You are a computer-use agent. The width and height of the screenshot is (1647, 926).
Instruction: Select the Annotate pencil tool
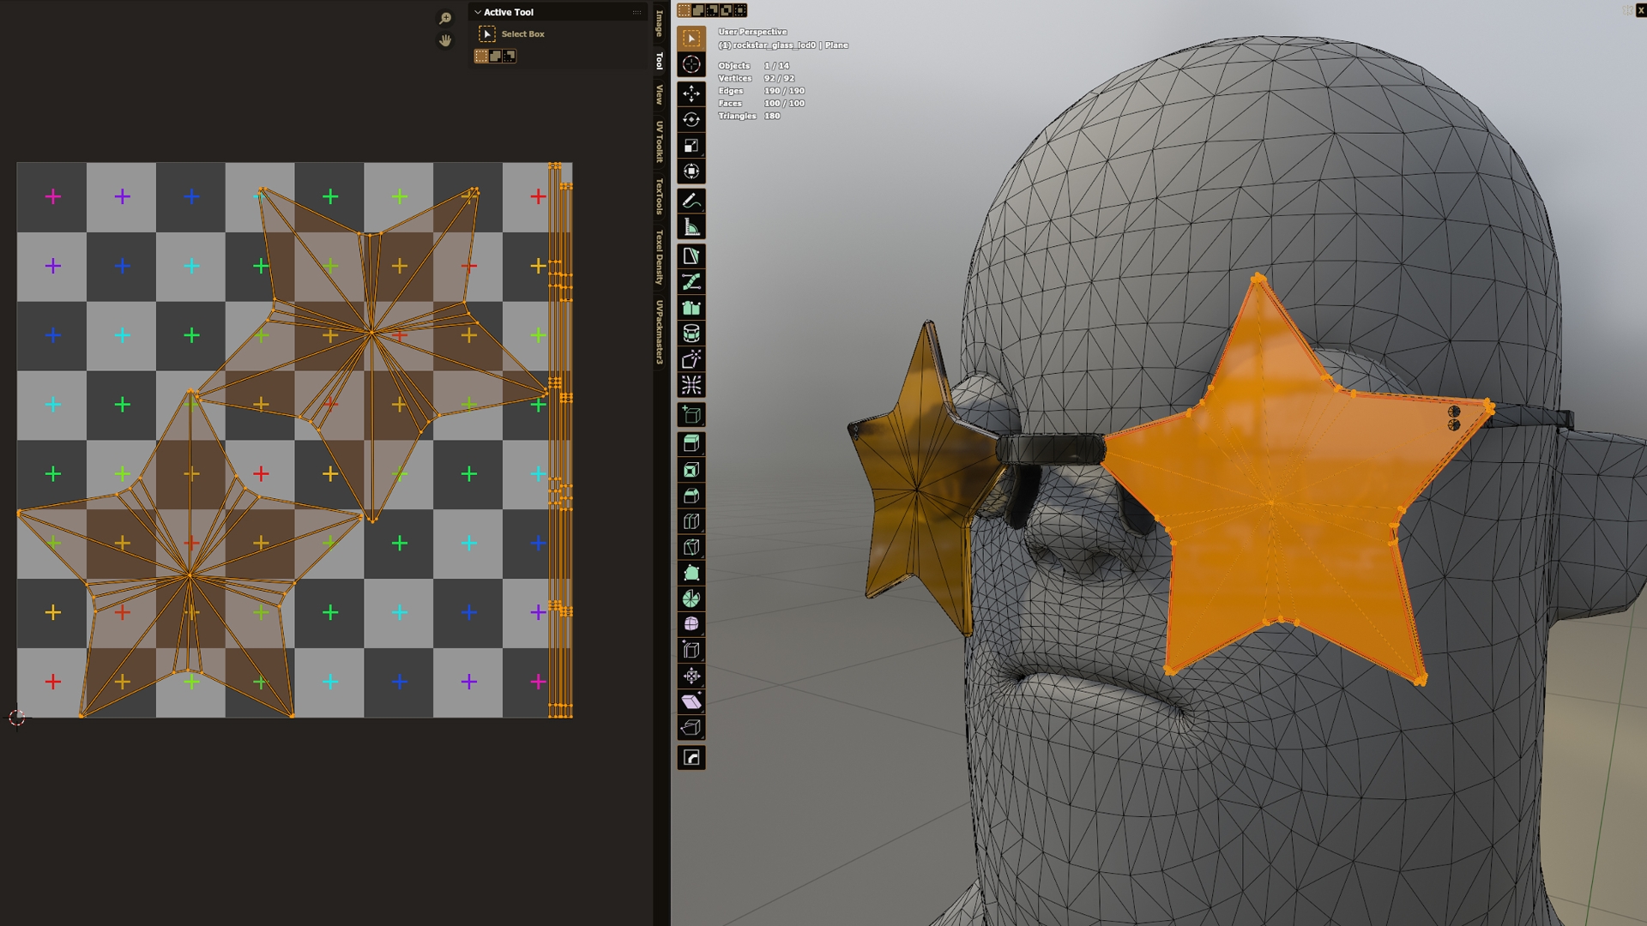click(x=691, y=201)
